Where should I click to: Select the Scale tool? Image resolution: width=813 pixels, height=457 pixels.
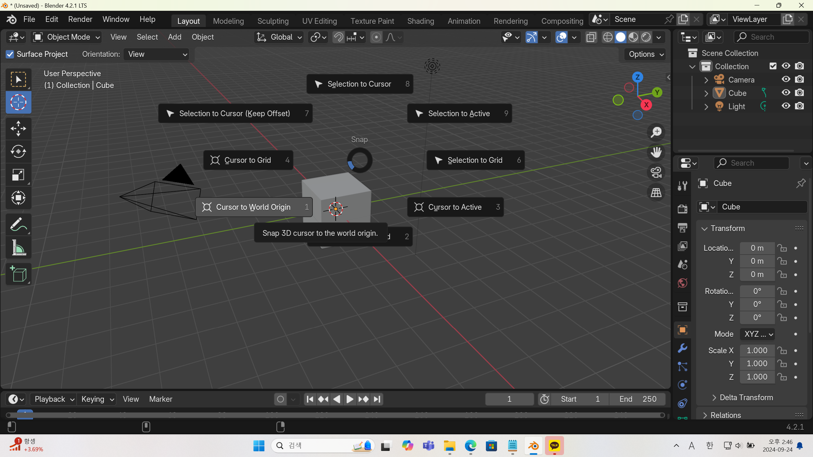point(18,175)
